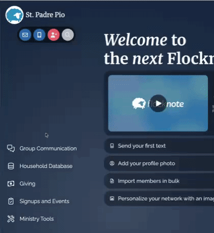Select Signups and Events menu item
214x233 pixels.
pyautogui.click(x=44, y=201)
